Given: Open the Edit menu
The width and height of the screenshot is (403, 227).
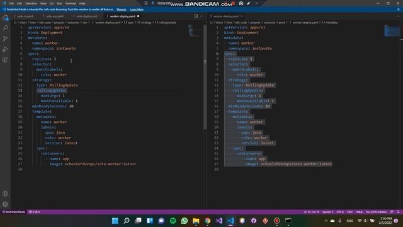Looking at the screenshot, I should point(20,3).
